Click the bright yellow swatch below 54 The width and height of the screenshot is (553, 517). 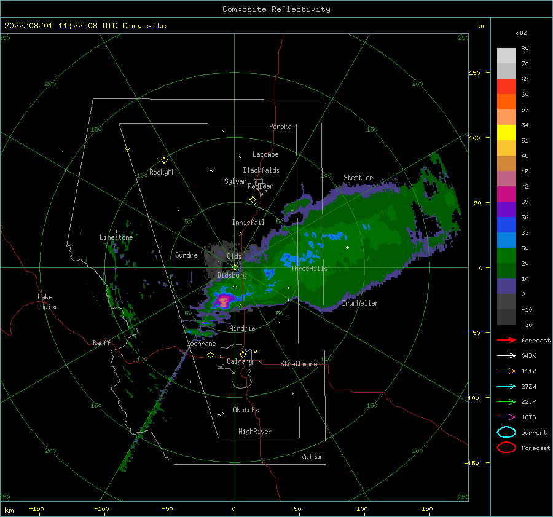click(x=506, y=132)
